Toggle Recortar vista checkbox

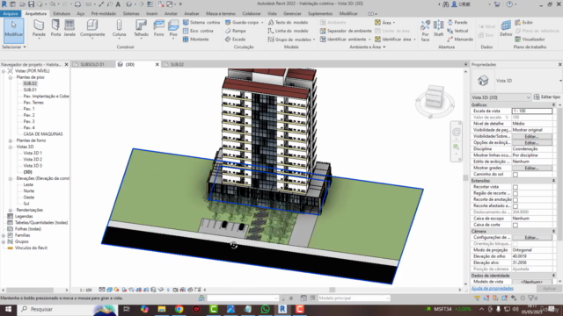[x=515, y=187]
